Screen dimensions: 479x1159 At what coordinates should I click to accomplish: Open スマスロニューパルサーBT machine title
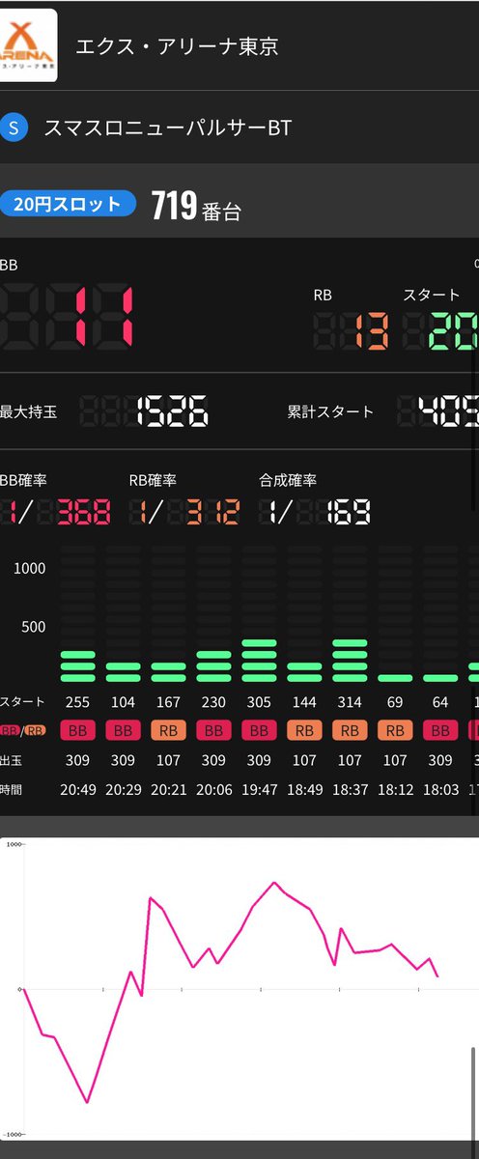168,127
